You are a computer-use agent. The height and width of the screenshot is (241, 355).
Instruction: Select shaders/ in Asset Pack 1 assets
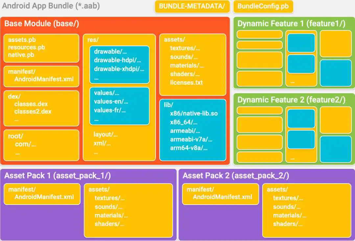(109, 224)
